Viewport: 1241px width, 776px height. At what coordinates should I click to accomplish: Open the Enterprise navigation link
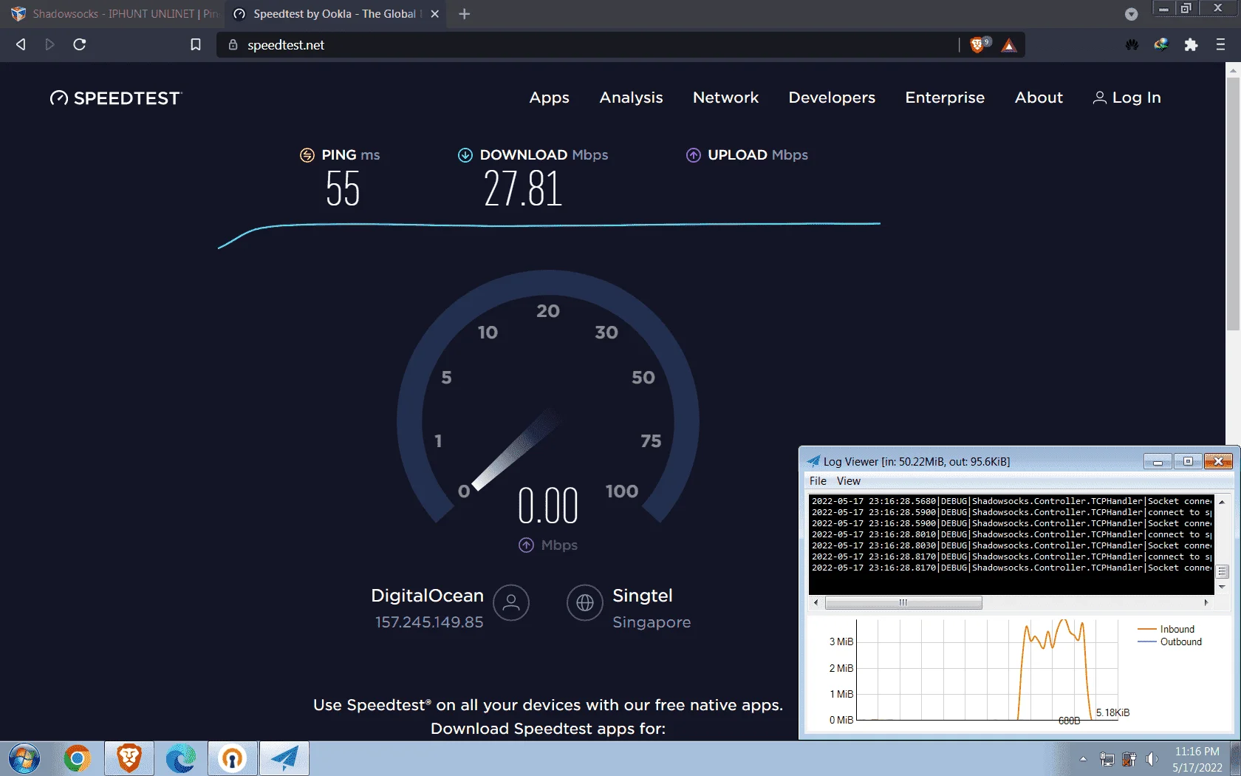tap(945, 98)
